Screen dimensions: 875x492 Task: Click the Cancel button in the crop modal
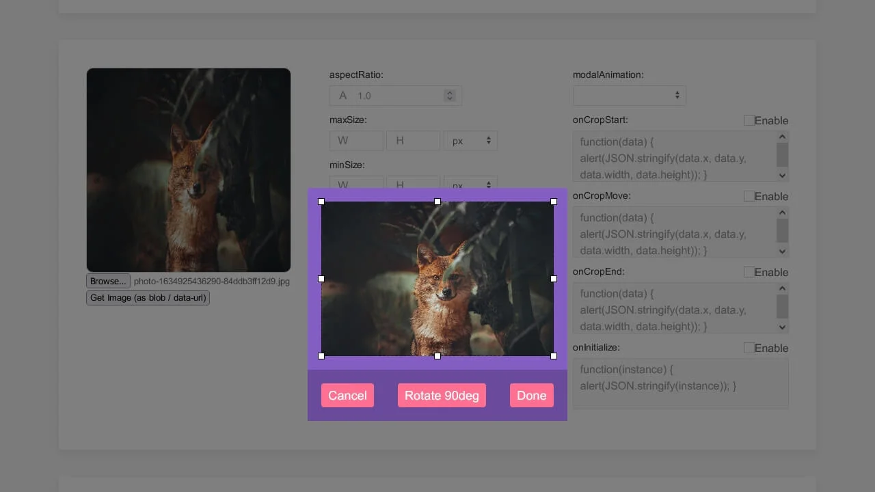(x=347, y=395)
